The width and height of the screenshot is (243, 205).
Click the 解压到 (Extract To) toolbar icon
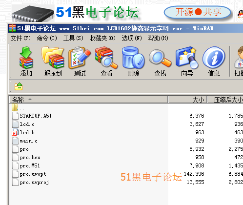pos(53,58)
